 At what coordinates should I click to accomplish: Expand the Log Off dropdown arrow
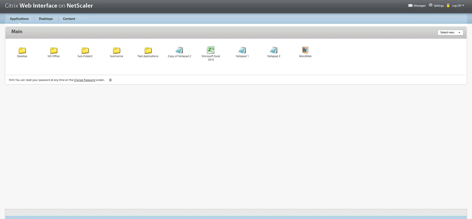[463, 5]
